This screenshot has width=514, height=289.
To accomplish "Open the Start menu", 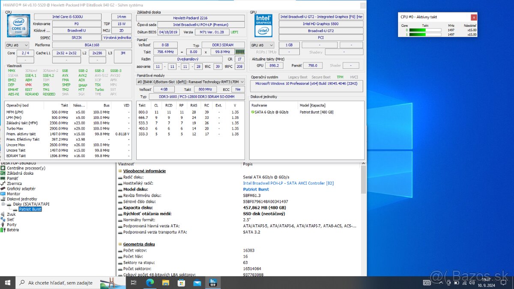I will [x=6, y=283].
